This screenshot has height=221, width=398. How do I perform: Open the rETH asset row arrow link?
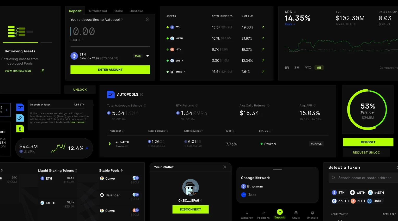click(x=263, y=49)
